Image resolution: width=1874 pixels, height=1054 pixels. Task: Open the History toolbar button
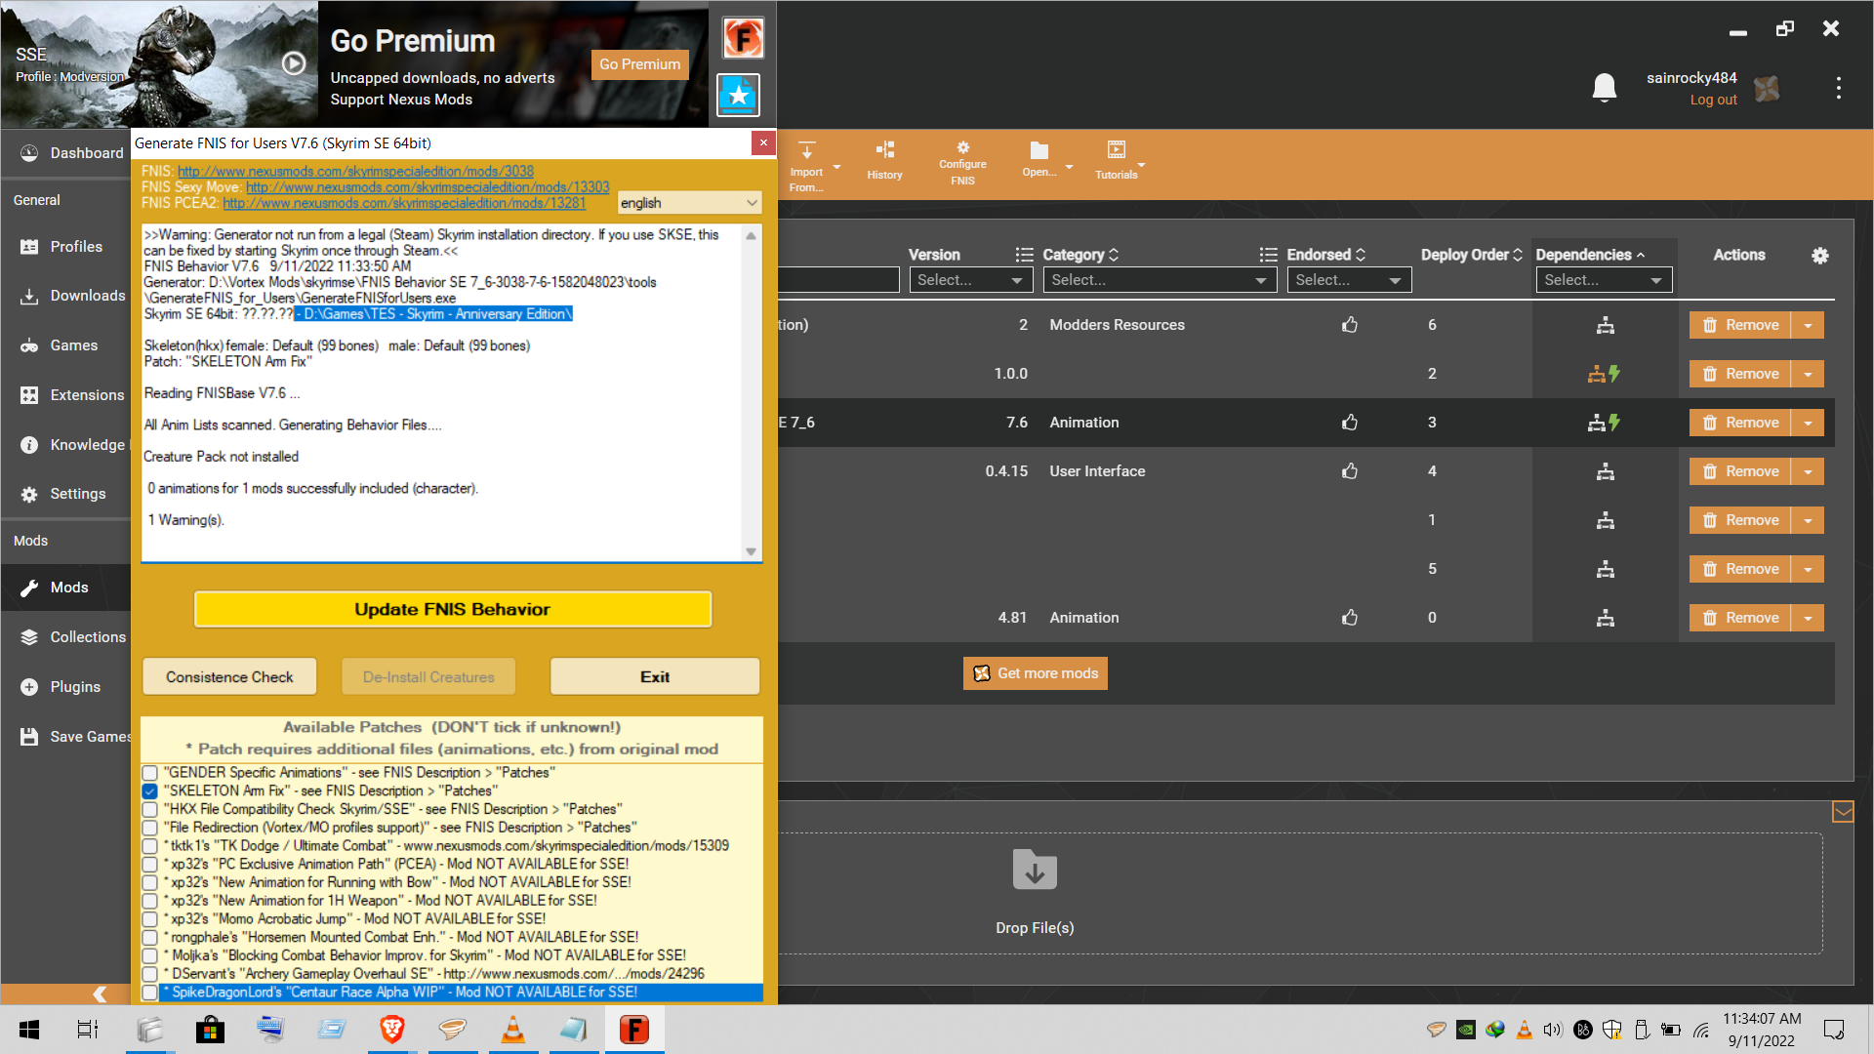tap(884, 161)
